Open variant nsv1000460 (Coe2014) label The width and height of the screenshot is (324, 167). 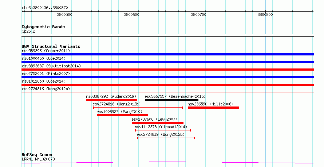44,58
